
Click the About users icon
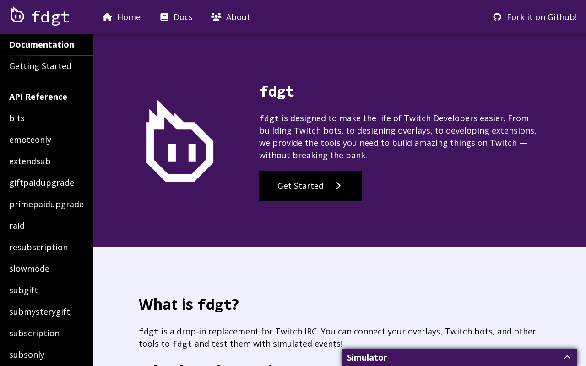coord(216,17)
